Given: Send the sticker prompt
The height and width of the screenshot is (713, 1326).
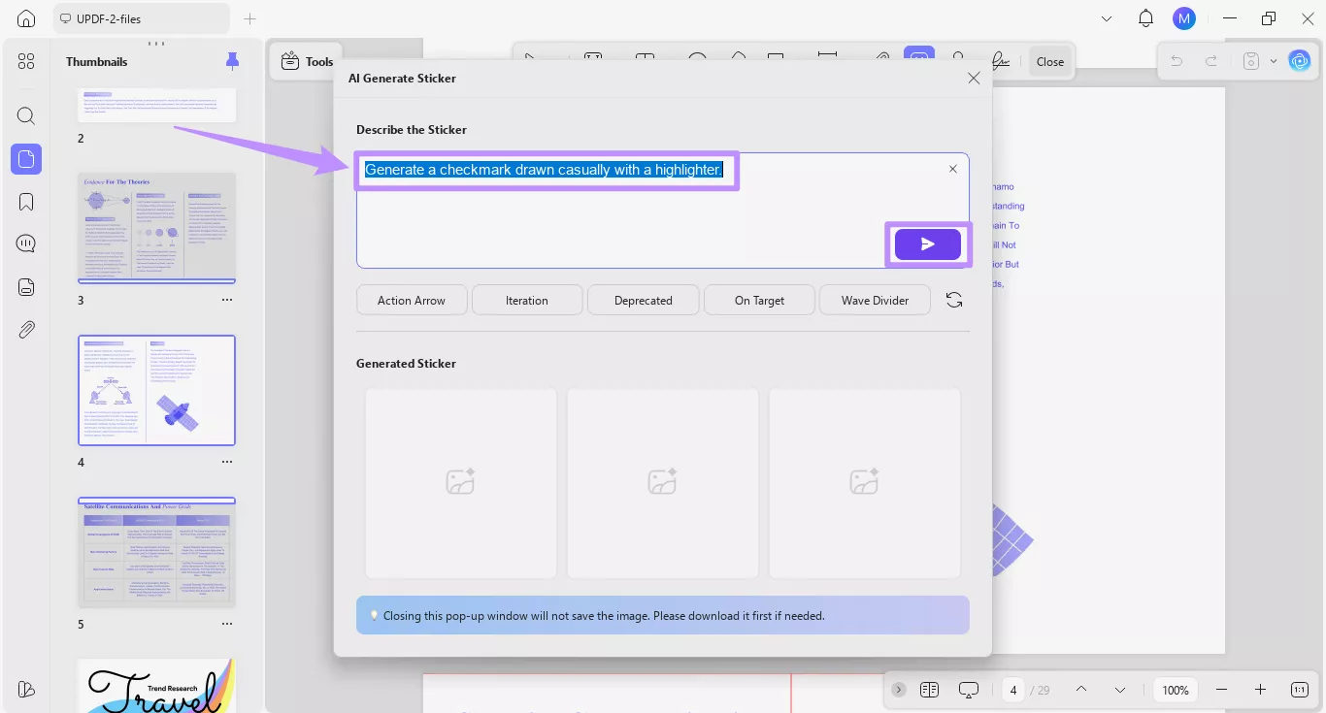Looking at the screenshot, I should pyautogui.click(x=928, y=244).
